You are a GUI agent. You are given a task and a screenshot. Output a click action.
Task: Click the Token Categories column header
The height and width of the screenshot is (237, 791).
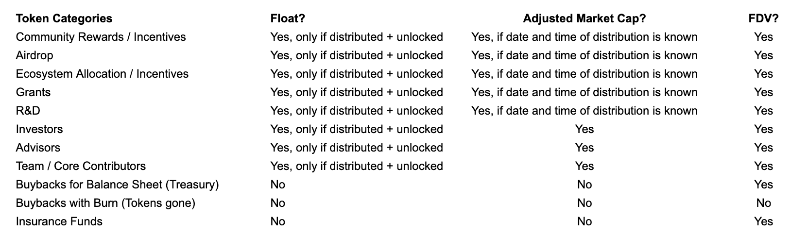[x=64, y=18]
